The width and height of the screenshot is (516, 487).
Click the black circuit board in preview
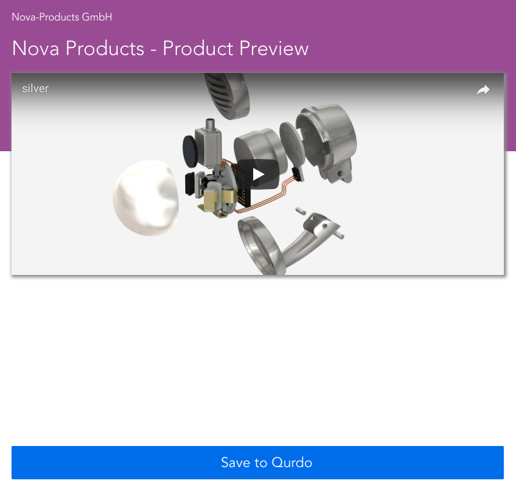(x=243, y=186)
